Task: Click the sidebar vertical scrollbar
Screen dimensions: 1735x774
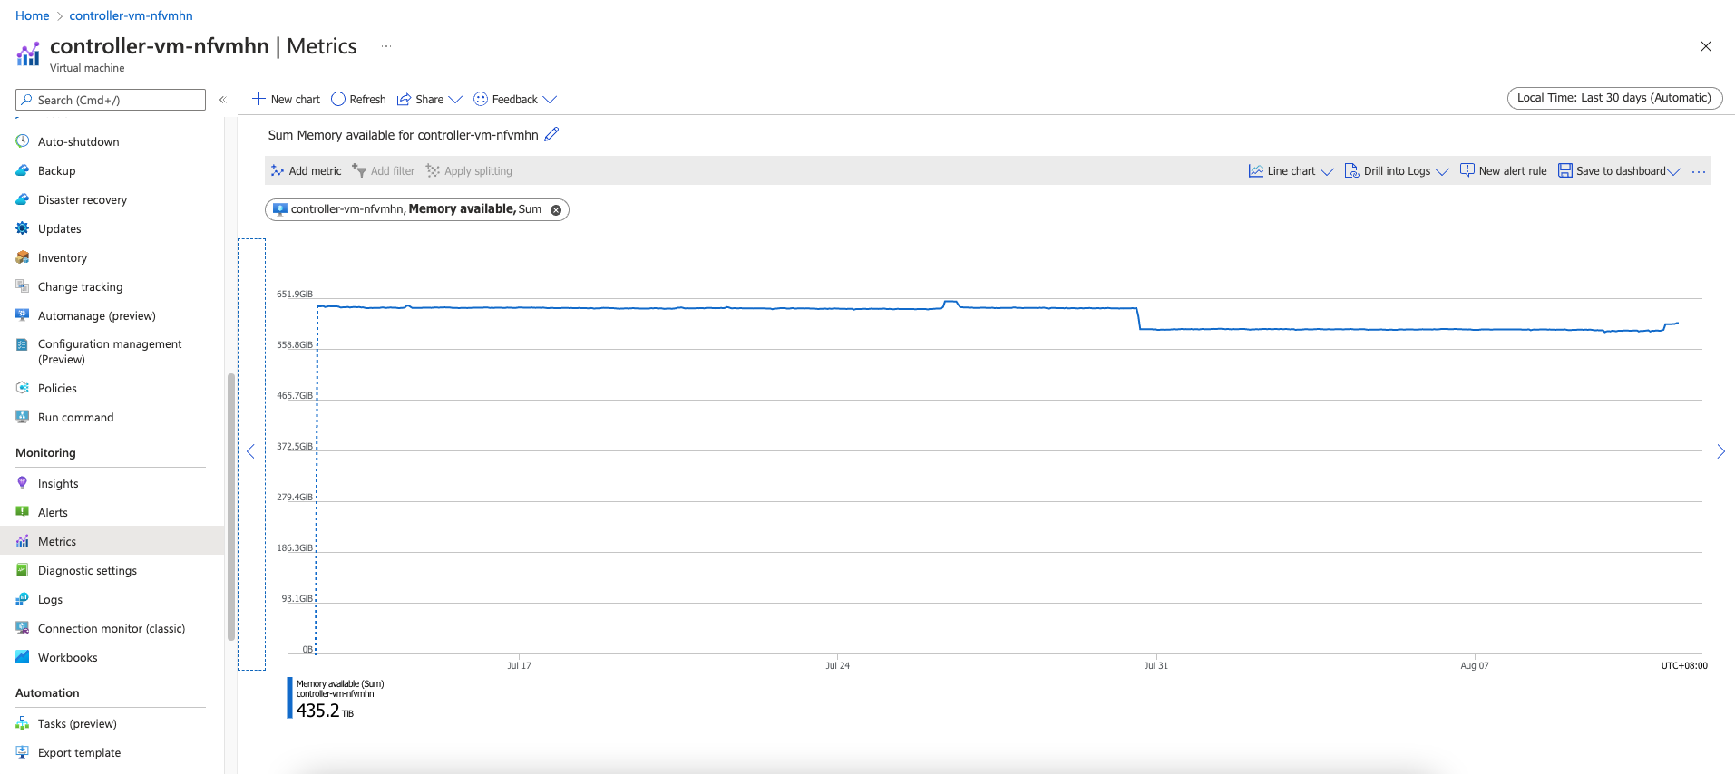Action: coord(231,507)
